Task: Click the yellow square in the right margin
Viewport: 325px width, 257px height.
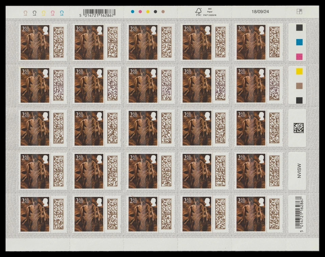Action: 299,71
